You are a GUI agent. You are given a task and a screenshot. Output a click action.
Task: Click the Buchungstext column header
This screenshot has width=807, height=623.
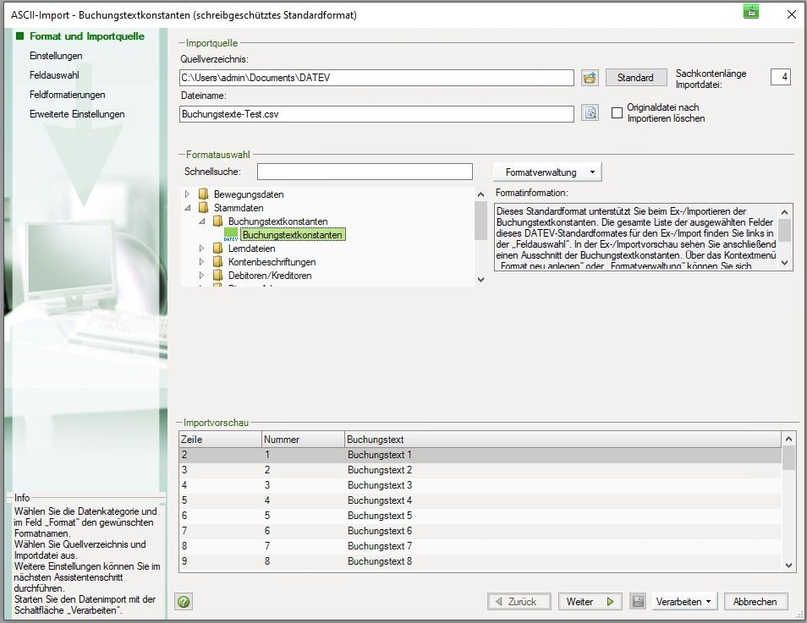tap(563, 440)
